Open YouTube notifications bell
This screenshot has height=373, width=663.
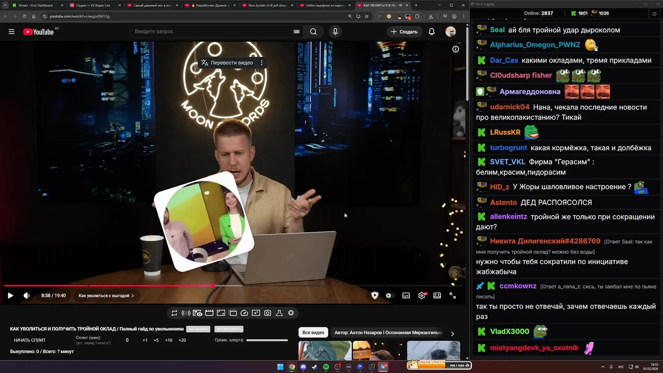(431, 32)
